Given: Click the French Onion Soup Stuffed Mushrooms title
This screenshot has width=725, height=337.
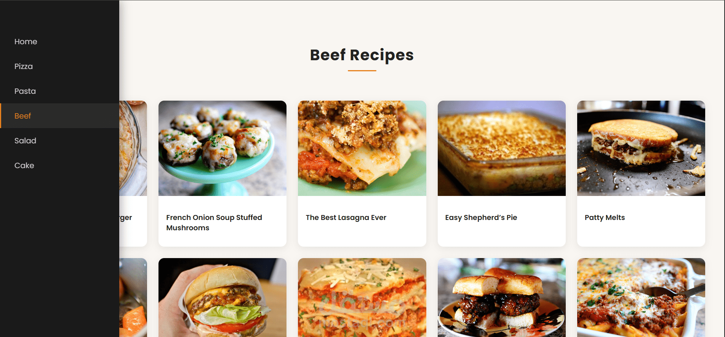Looking at the screenshot, I should [x=214, y=223].
